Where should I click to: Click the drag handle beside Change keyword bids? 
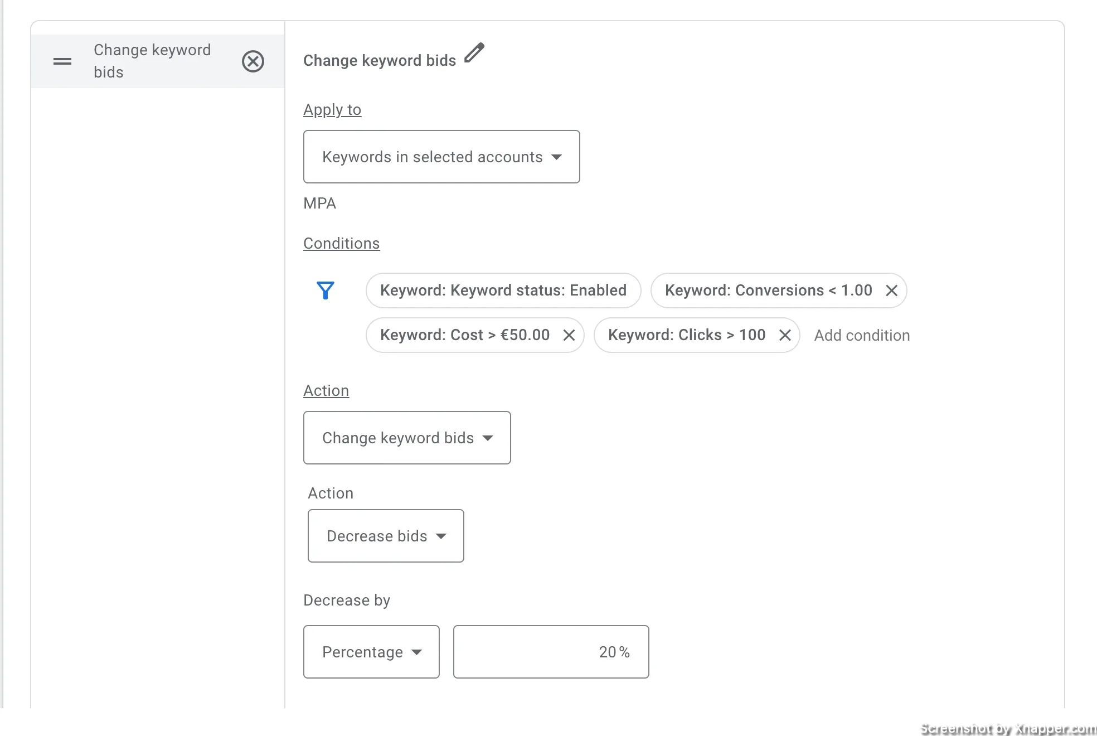[x=62, y=61]
